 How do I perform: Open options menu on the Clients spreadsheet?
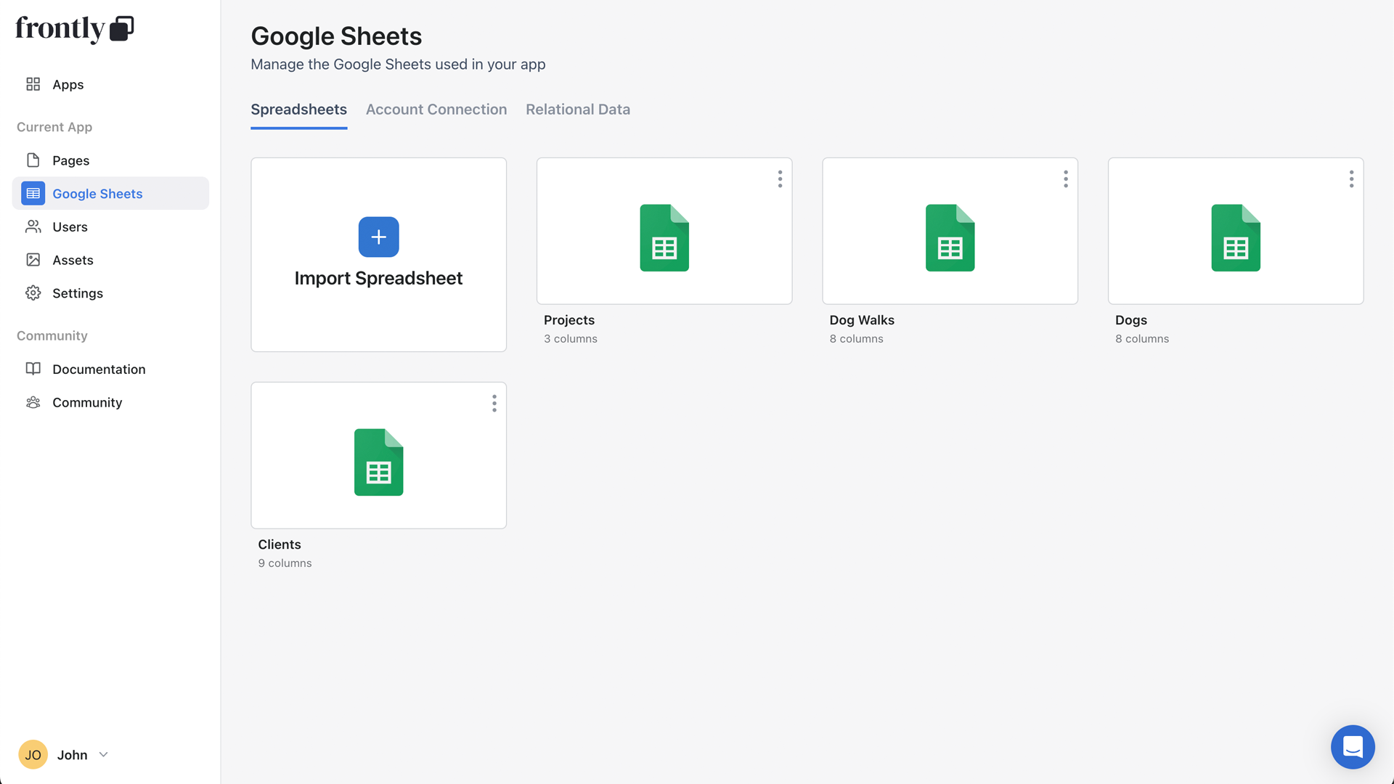(494, 403)
